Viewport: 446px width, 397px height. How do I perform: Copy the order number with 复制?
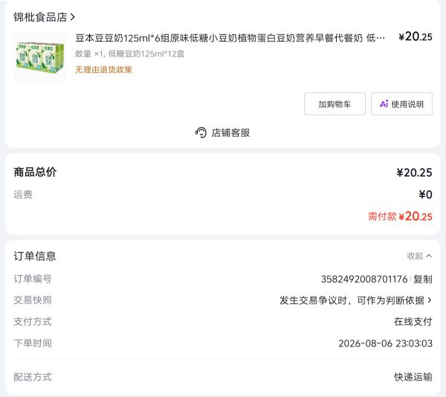pos(423,279)
